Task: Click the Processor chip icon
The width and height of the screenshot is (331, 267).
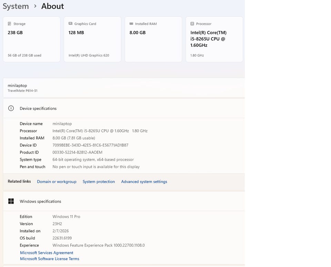Action: coord(192,24)
